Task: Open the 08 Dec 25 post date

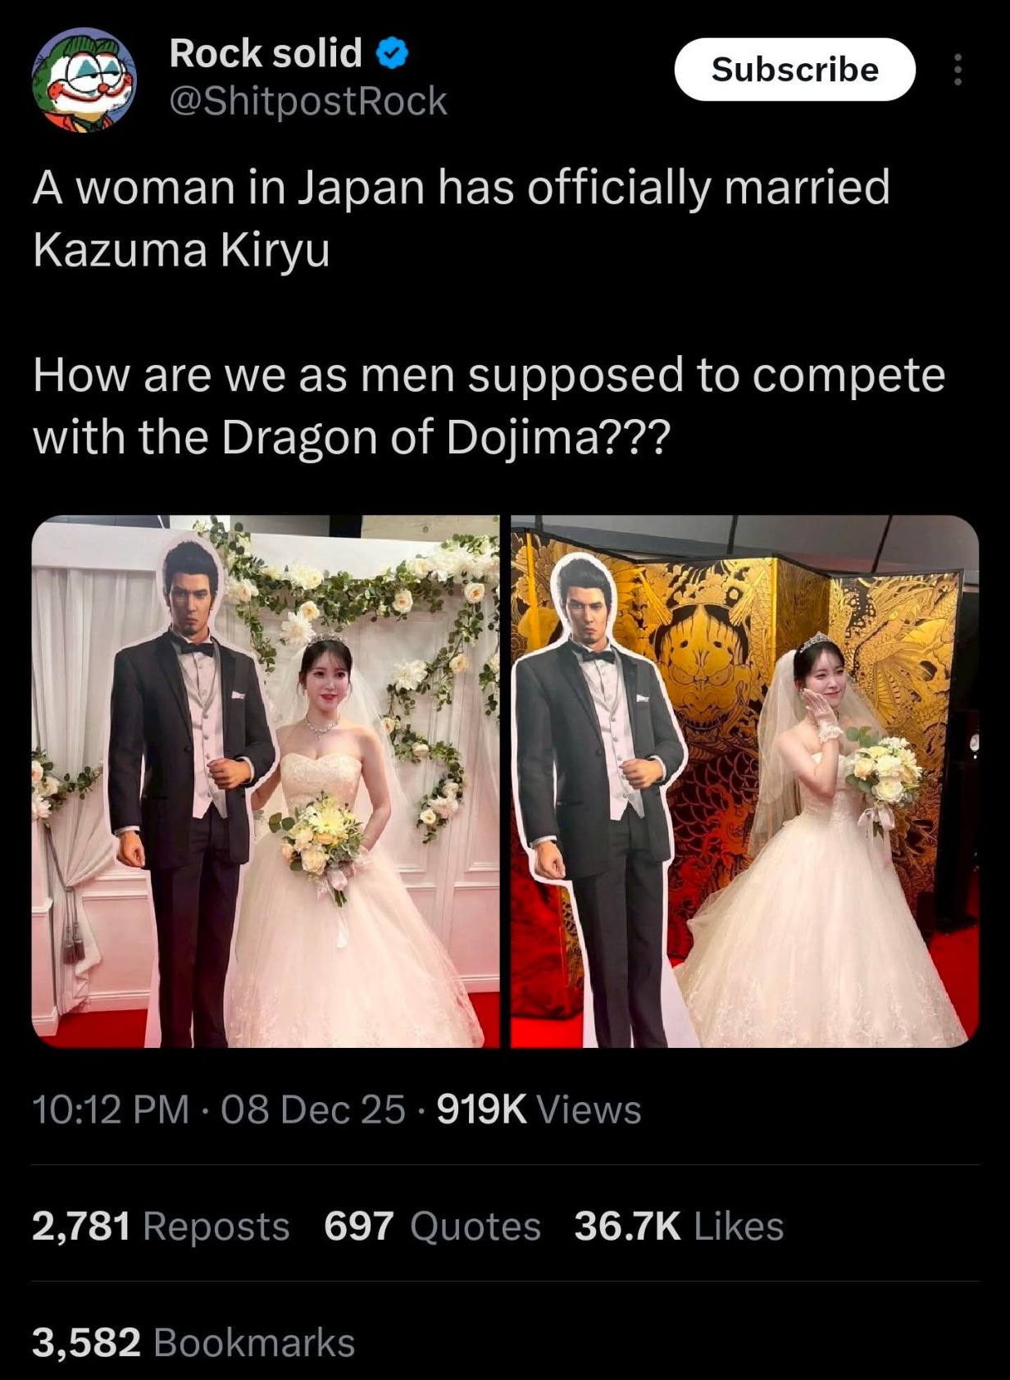Action: point(313,1109)
